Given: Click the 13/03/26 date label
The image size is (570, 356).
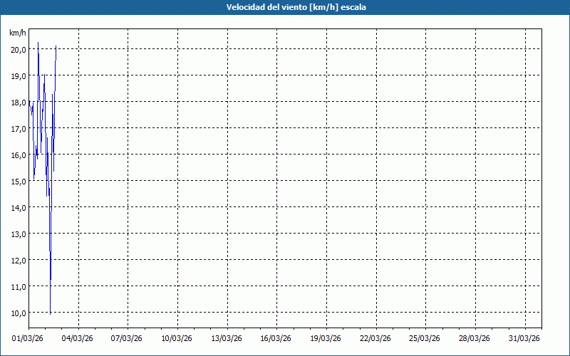Looking at the screenshot, I should pos(227,338).
